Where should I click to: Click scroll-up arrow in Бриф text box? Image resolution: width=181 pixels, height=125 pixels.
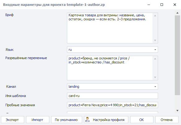point(155,16)
